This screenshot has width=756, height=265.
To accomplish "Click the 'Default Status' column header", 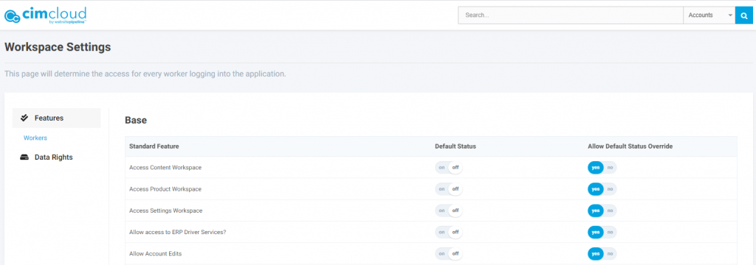I will (x=456, y=146).
